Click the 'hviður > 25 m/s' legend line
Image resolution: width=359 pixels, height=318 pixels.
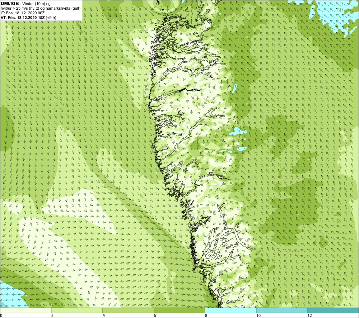tap(41, 9)
